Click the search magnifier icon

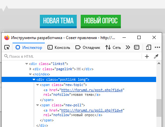point(6,56)
